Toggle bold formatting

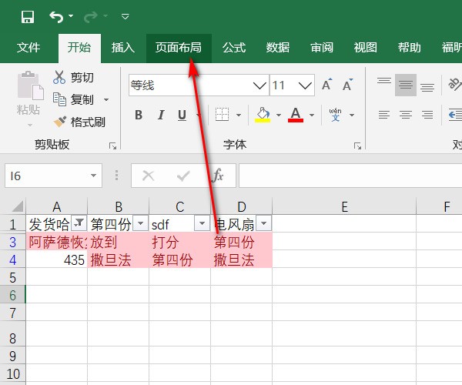139,115
